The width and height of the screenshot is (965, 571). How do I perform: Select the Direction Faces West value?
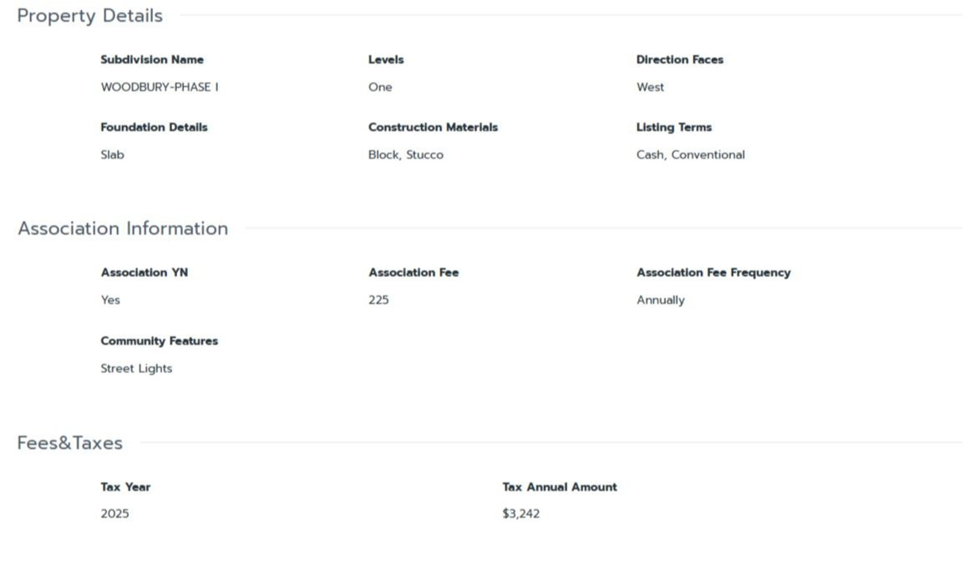(651, 88)
